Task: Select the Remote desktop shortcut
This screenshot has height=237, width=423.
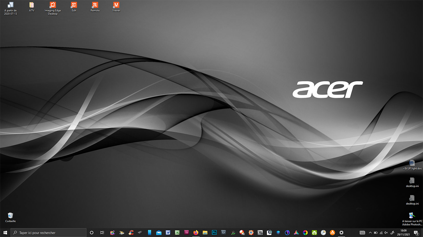Action: point(95,7)
